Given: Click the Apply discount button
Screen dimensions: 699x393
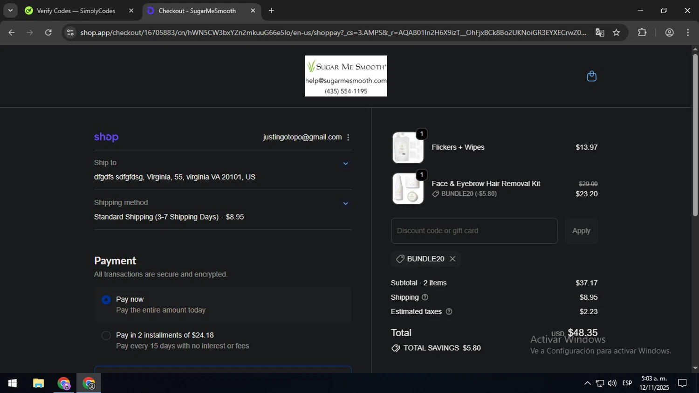Looking at the screenshot, I should point(581,231).
